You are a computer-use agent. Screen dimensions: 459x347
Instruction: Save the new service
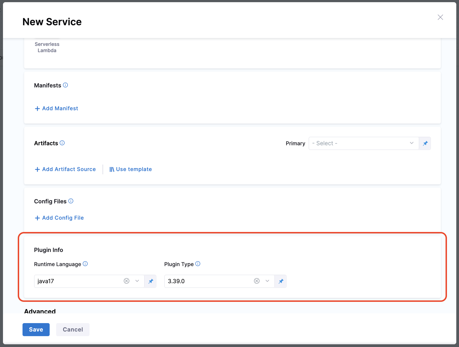click(x=36, y=330)
